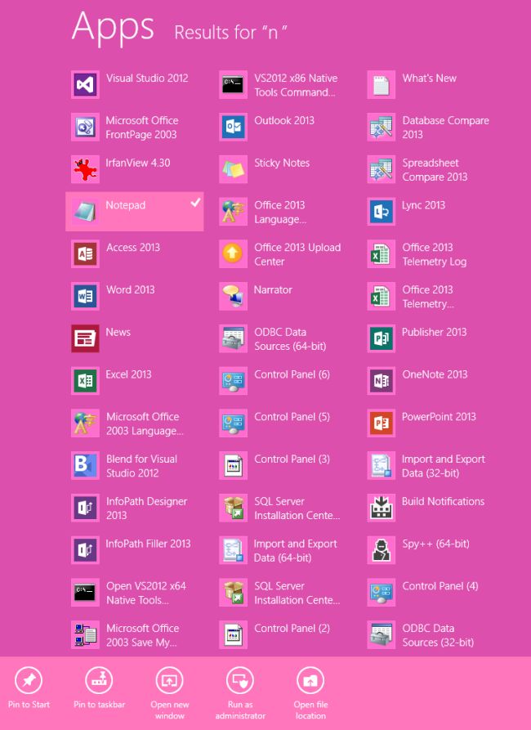Click the Office 2013 Language label
Viewport: 531px width, 730px height.
coord(280,212)
